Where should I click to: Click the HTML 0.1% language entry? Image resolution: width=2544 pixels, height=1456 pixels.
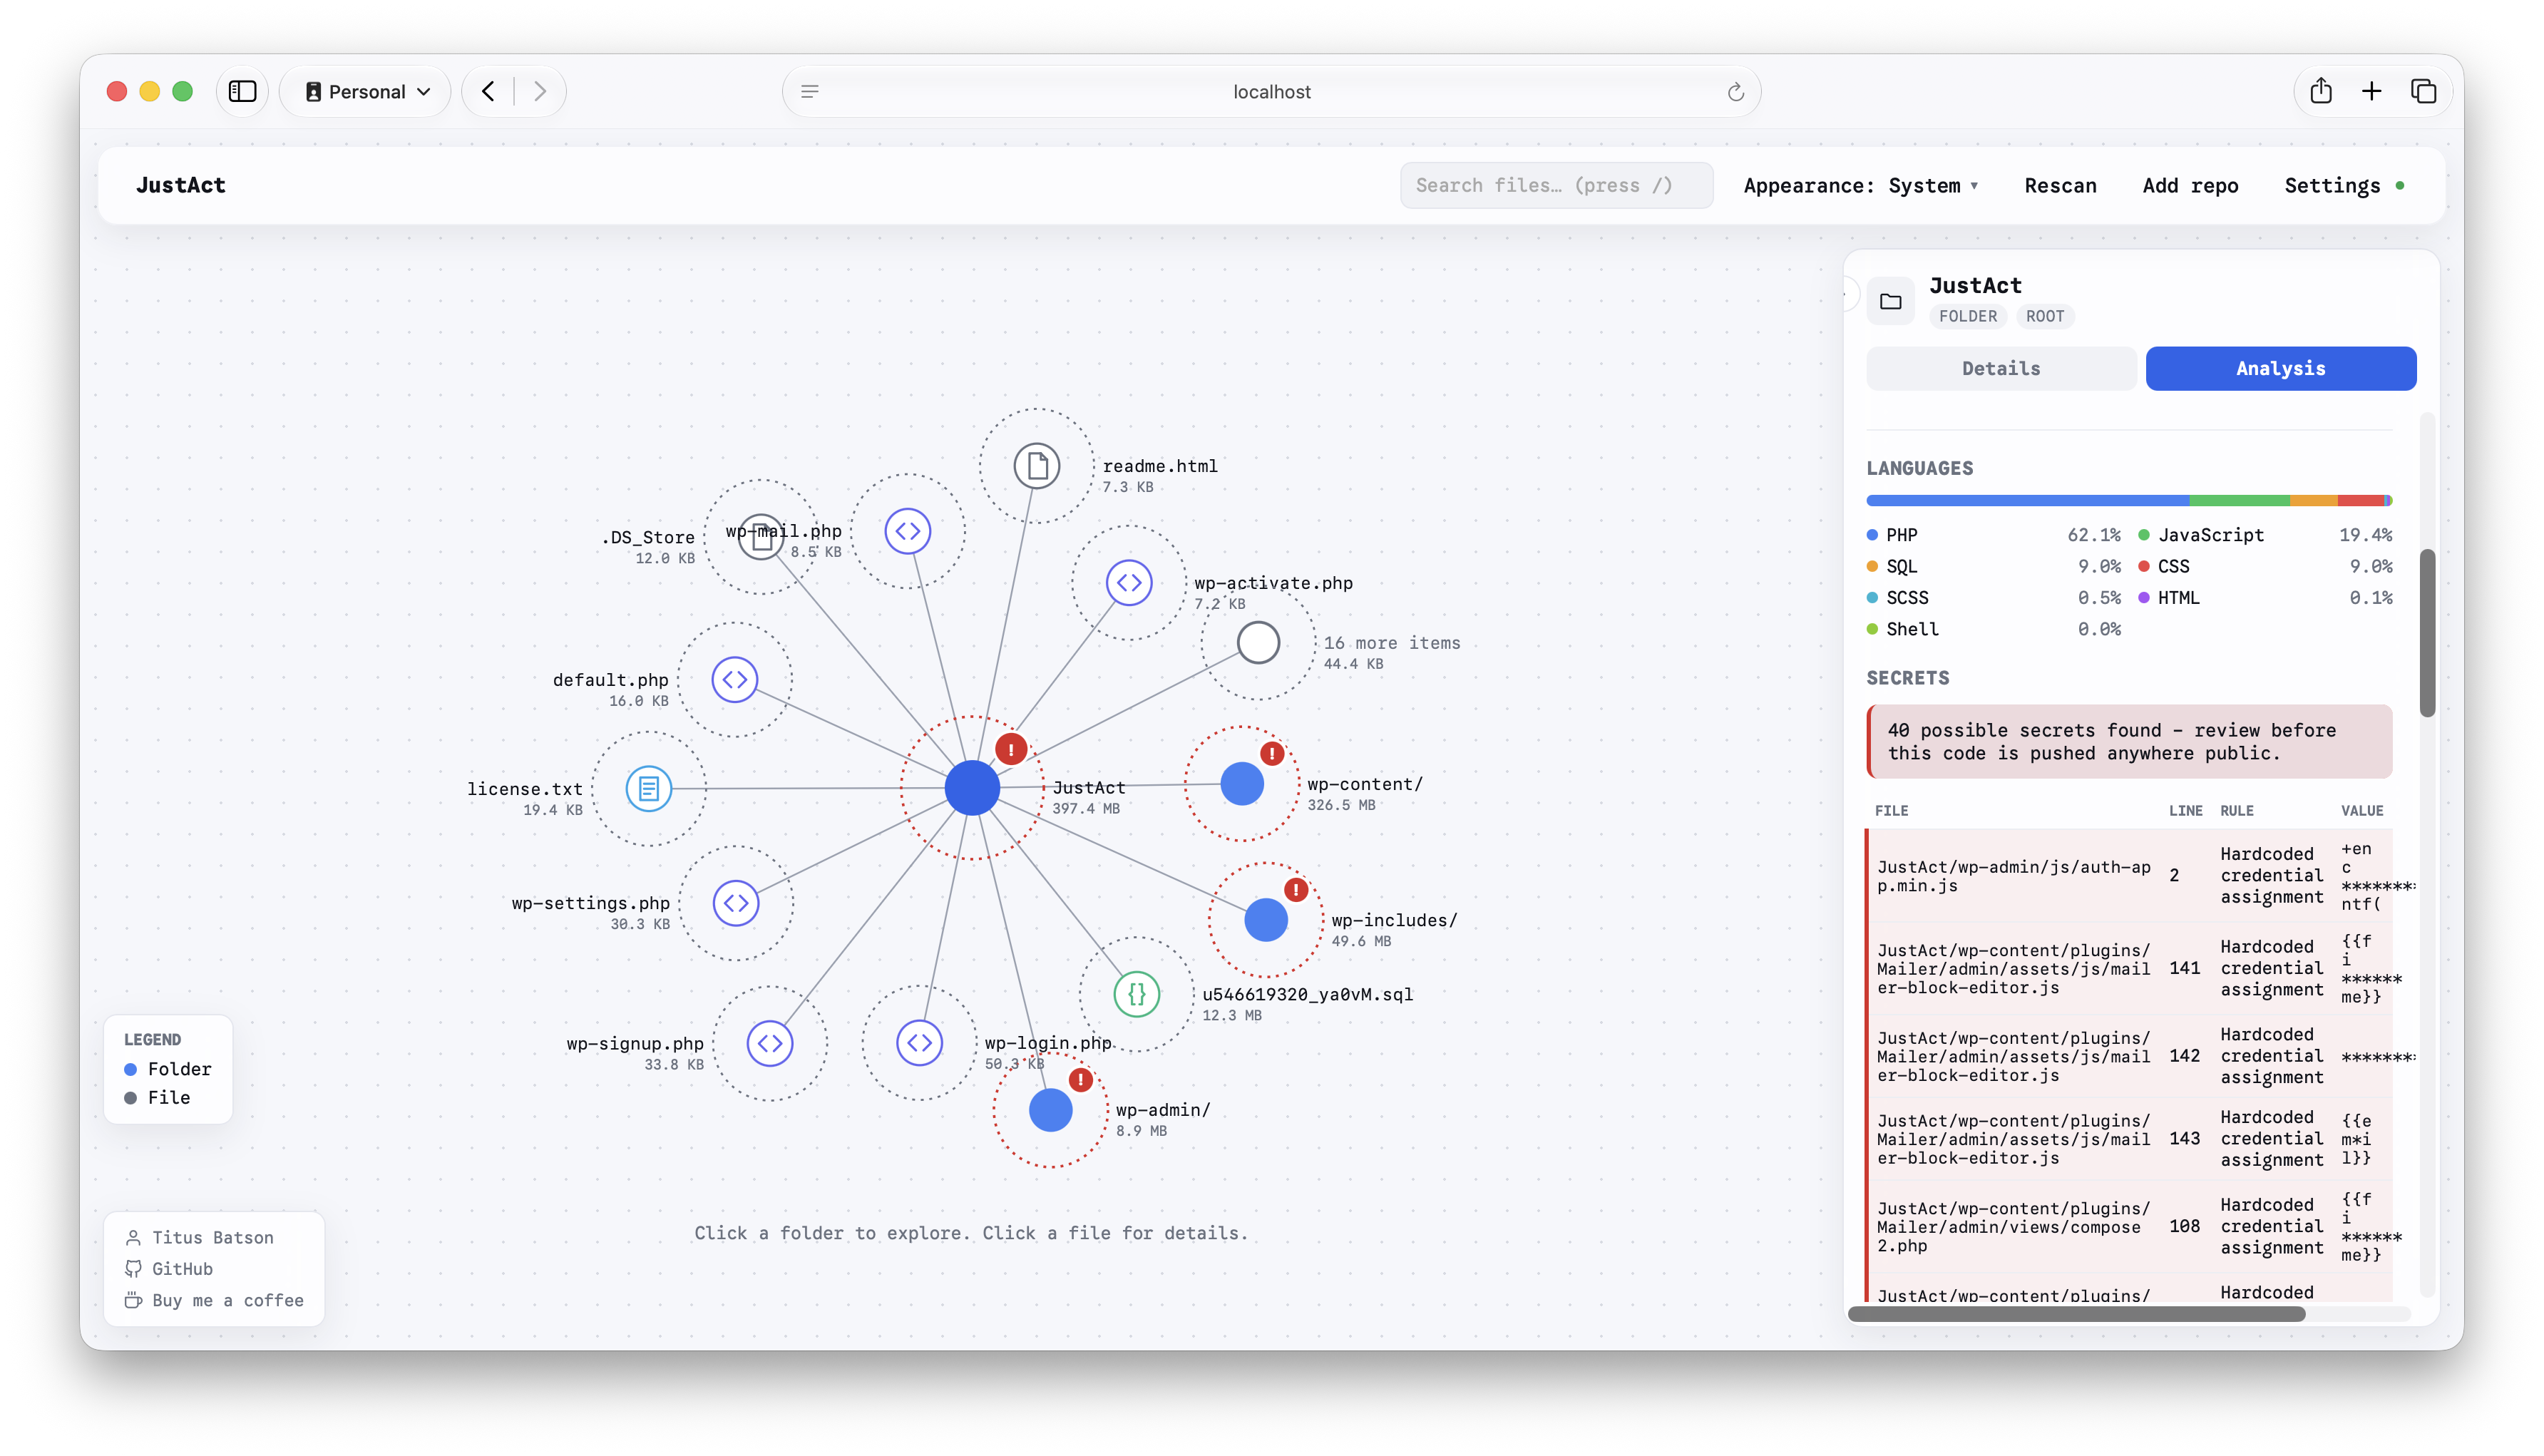[2265, 598]
